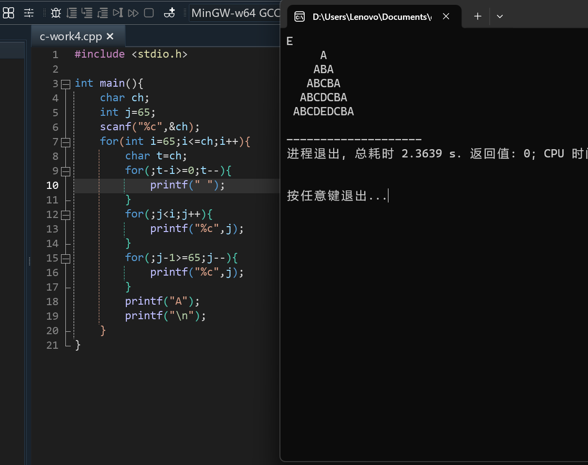The width and height of the screenshot is (588, 465).
Task: Select the Step Out debug icon
Action: [x=103, y=13]
